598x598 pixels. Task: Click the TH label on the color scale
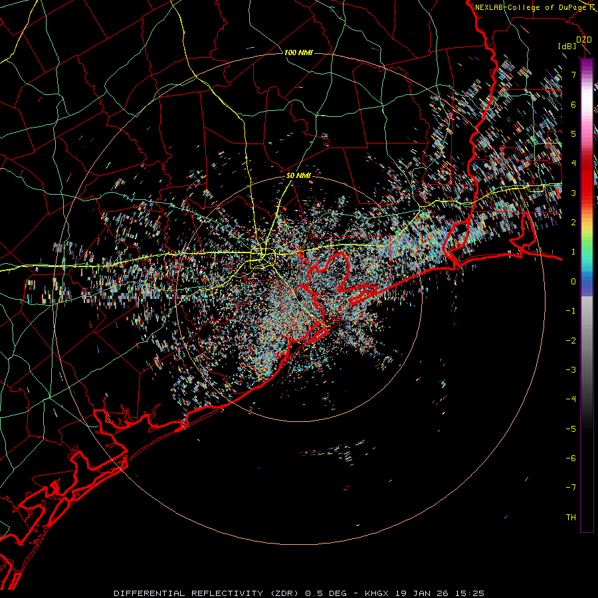click(x=571, y=518)
